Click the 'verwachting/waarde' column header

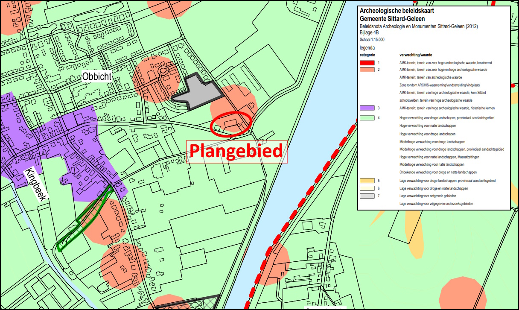[416, 55]
